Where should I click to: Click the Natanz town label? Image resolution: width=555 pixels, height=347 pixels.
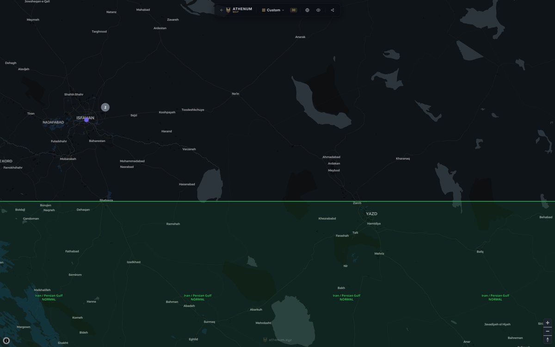point(111,12)
